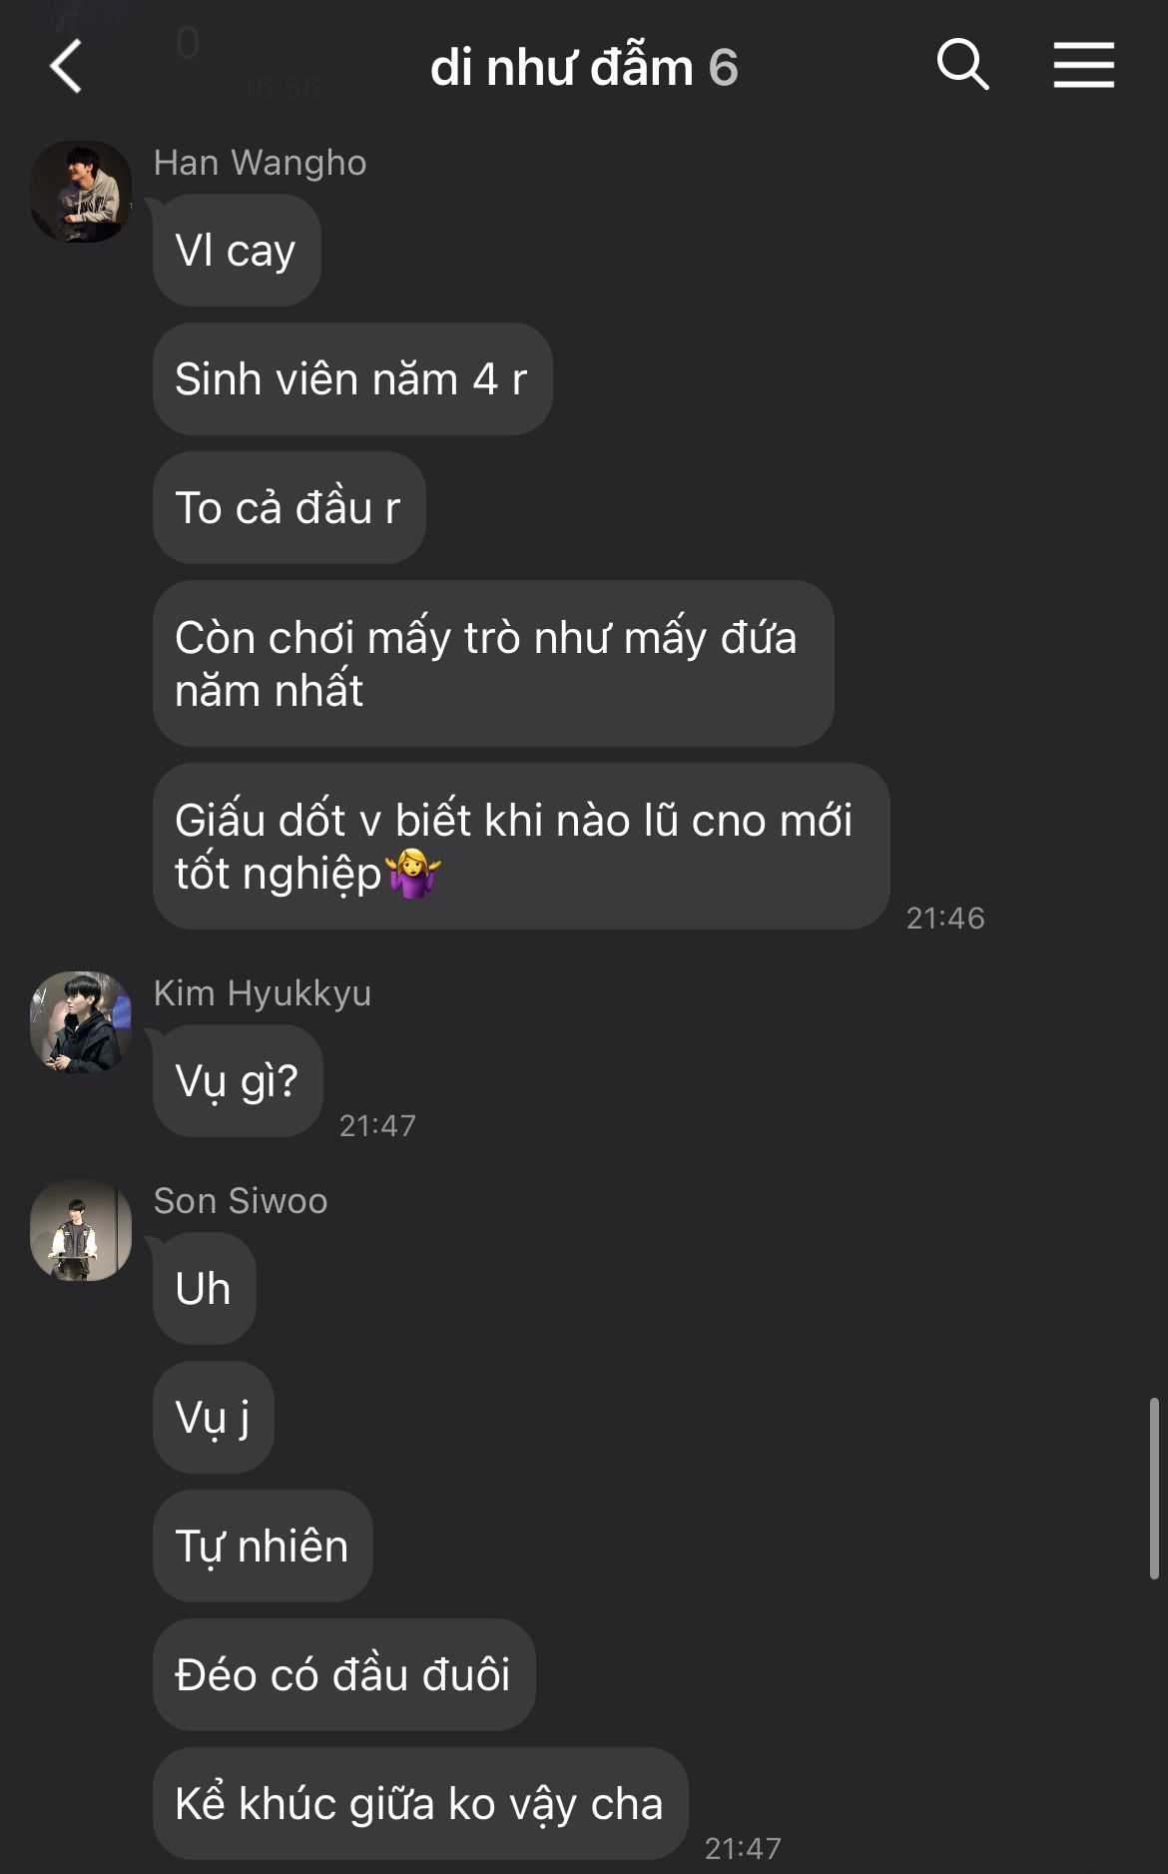Image resolution: width=1168 pixels, height=1874 pixels.
Task: Open the hamburger menu icon
Action: point(1083,65)
